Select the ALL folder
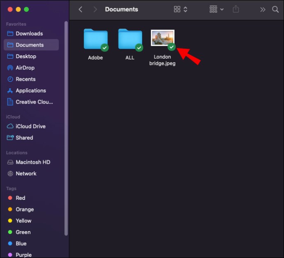This screenshot has height=258, width=284. (130, 39)
